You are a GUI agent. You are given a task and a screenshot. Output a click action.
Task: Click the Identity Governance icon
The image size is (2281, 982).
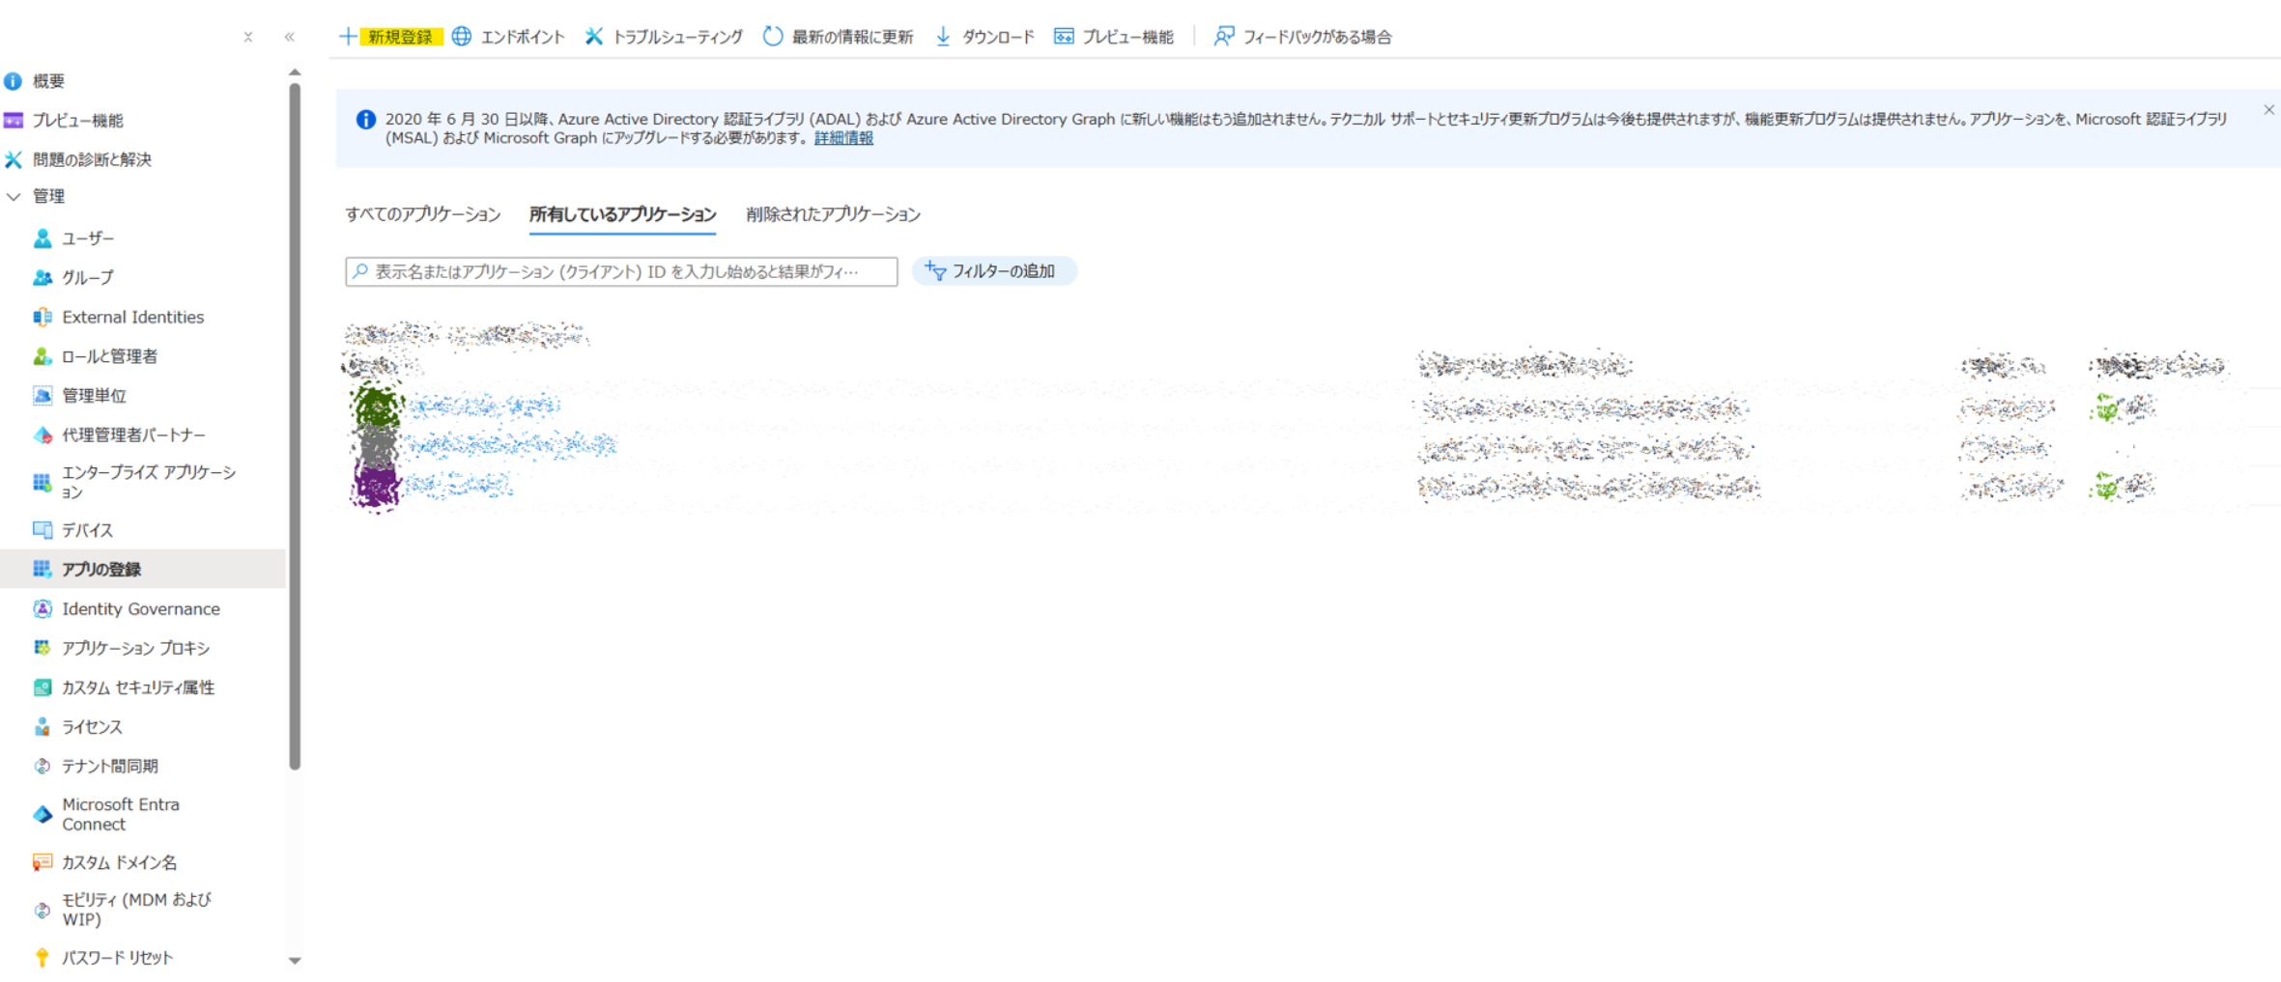point(43,609)
